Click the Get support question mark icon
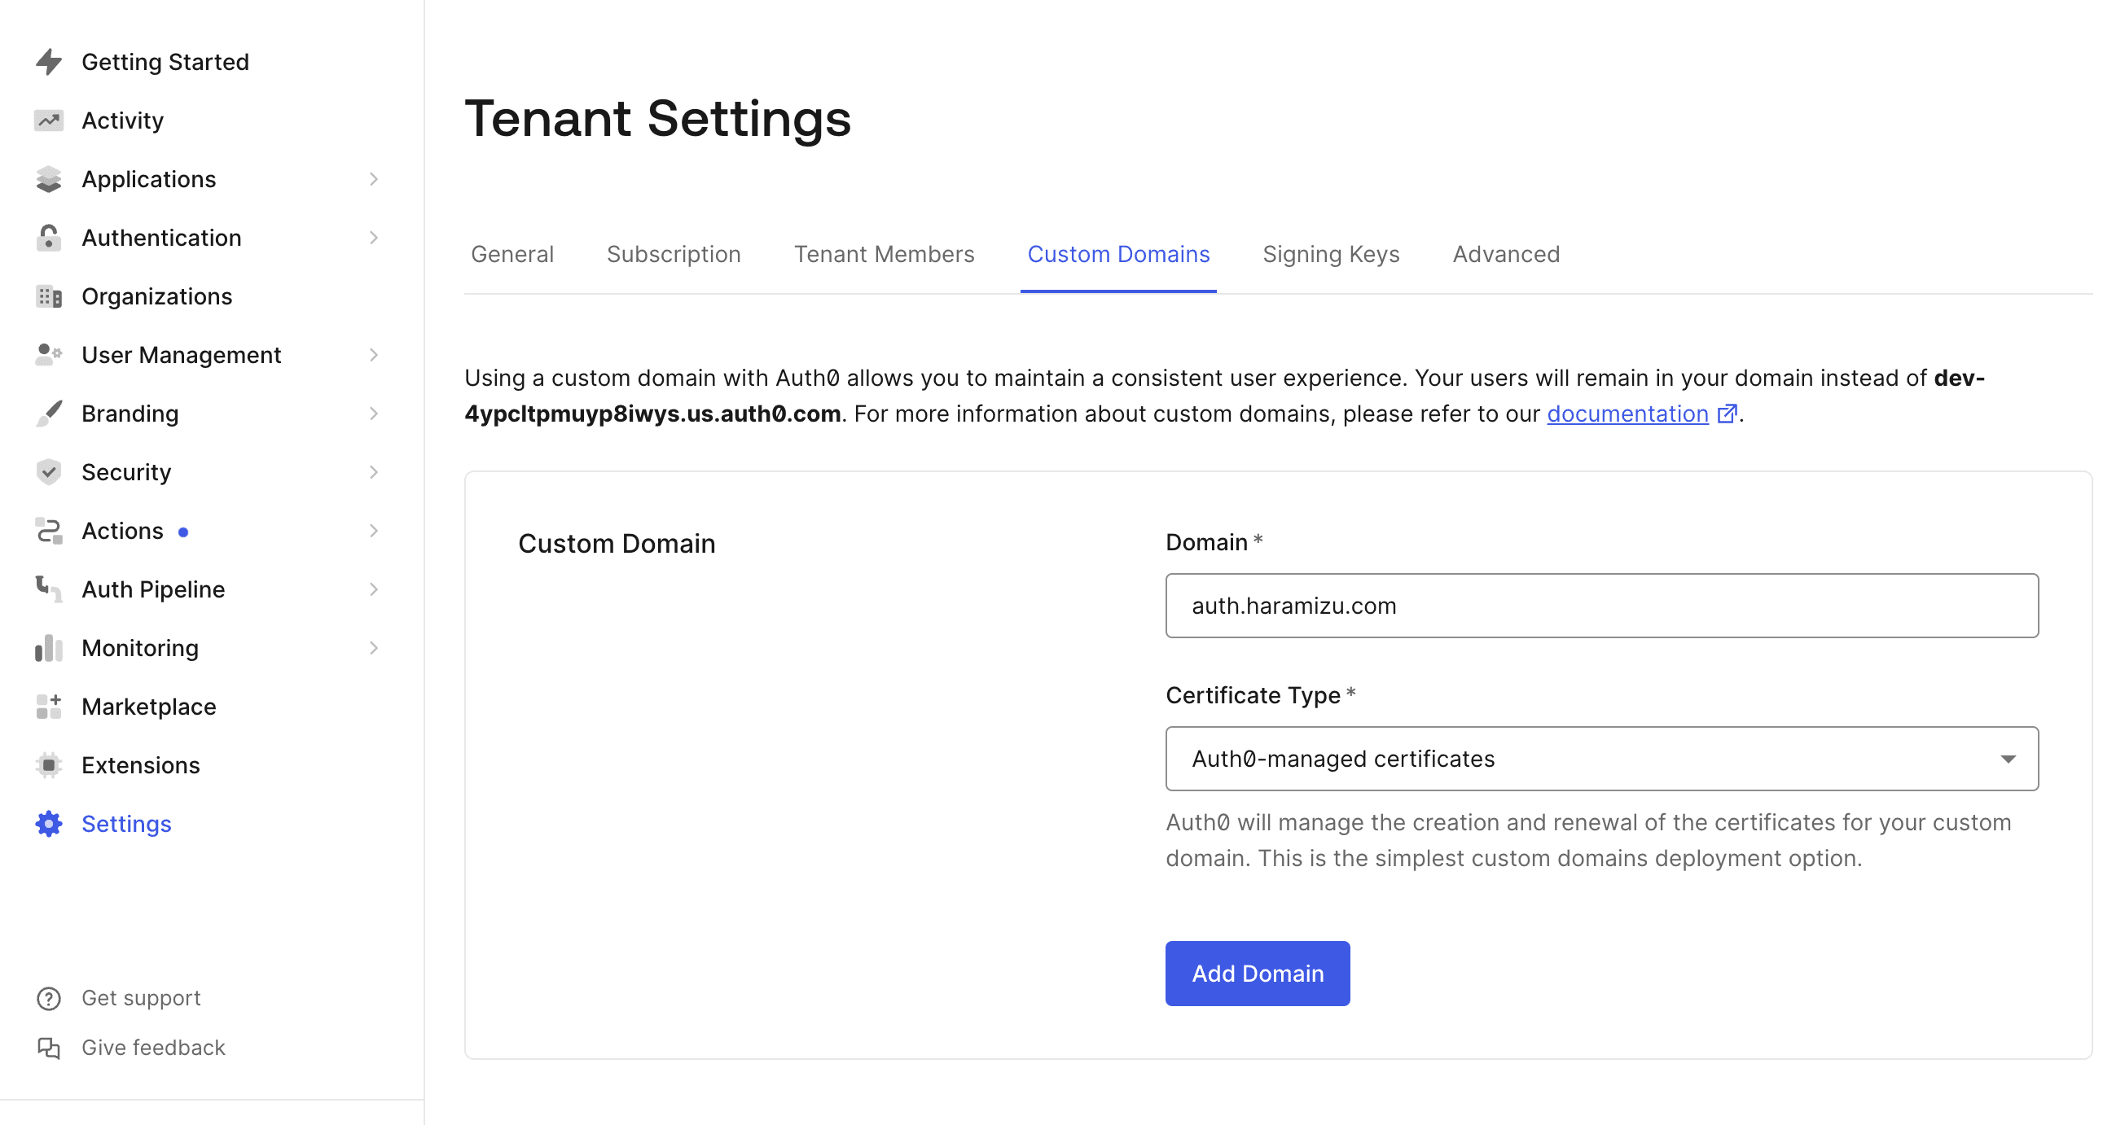 click(49, 999)
